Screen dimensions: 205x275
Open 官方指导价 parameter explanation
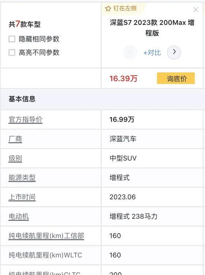(26, 120)
